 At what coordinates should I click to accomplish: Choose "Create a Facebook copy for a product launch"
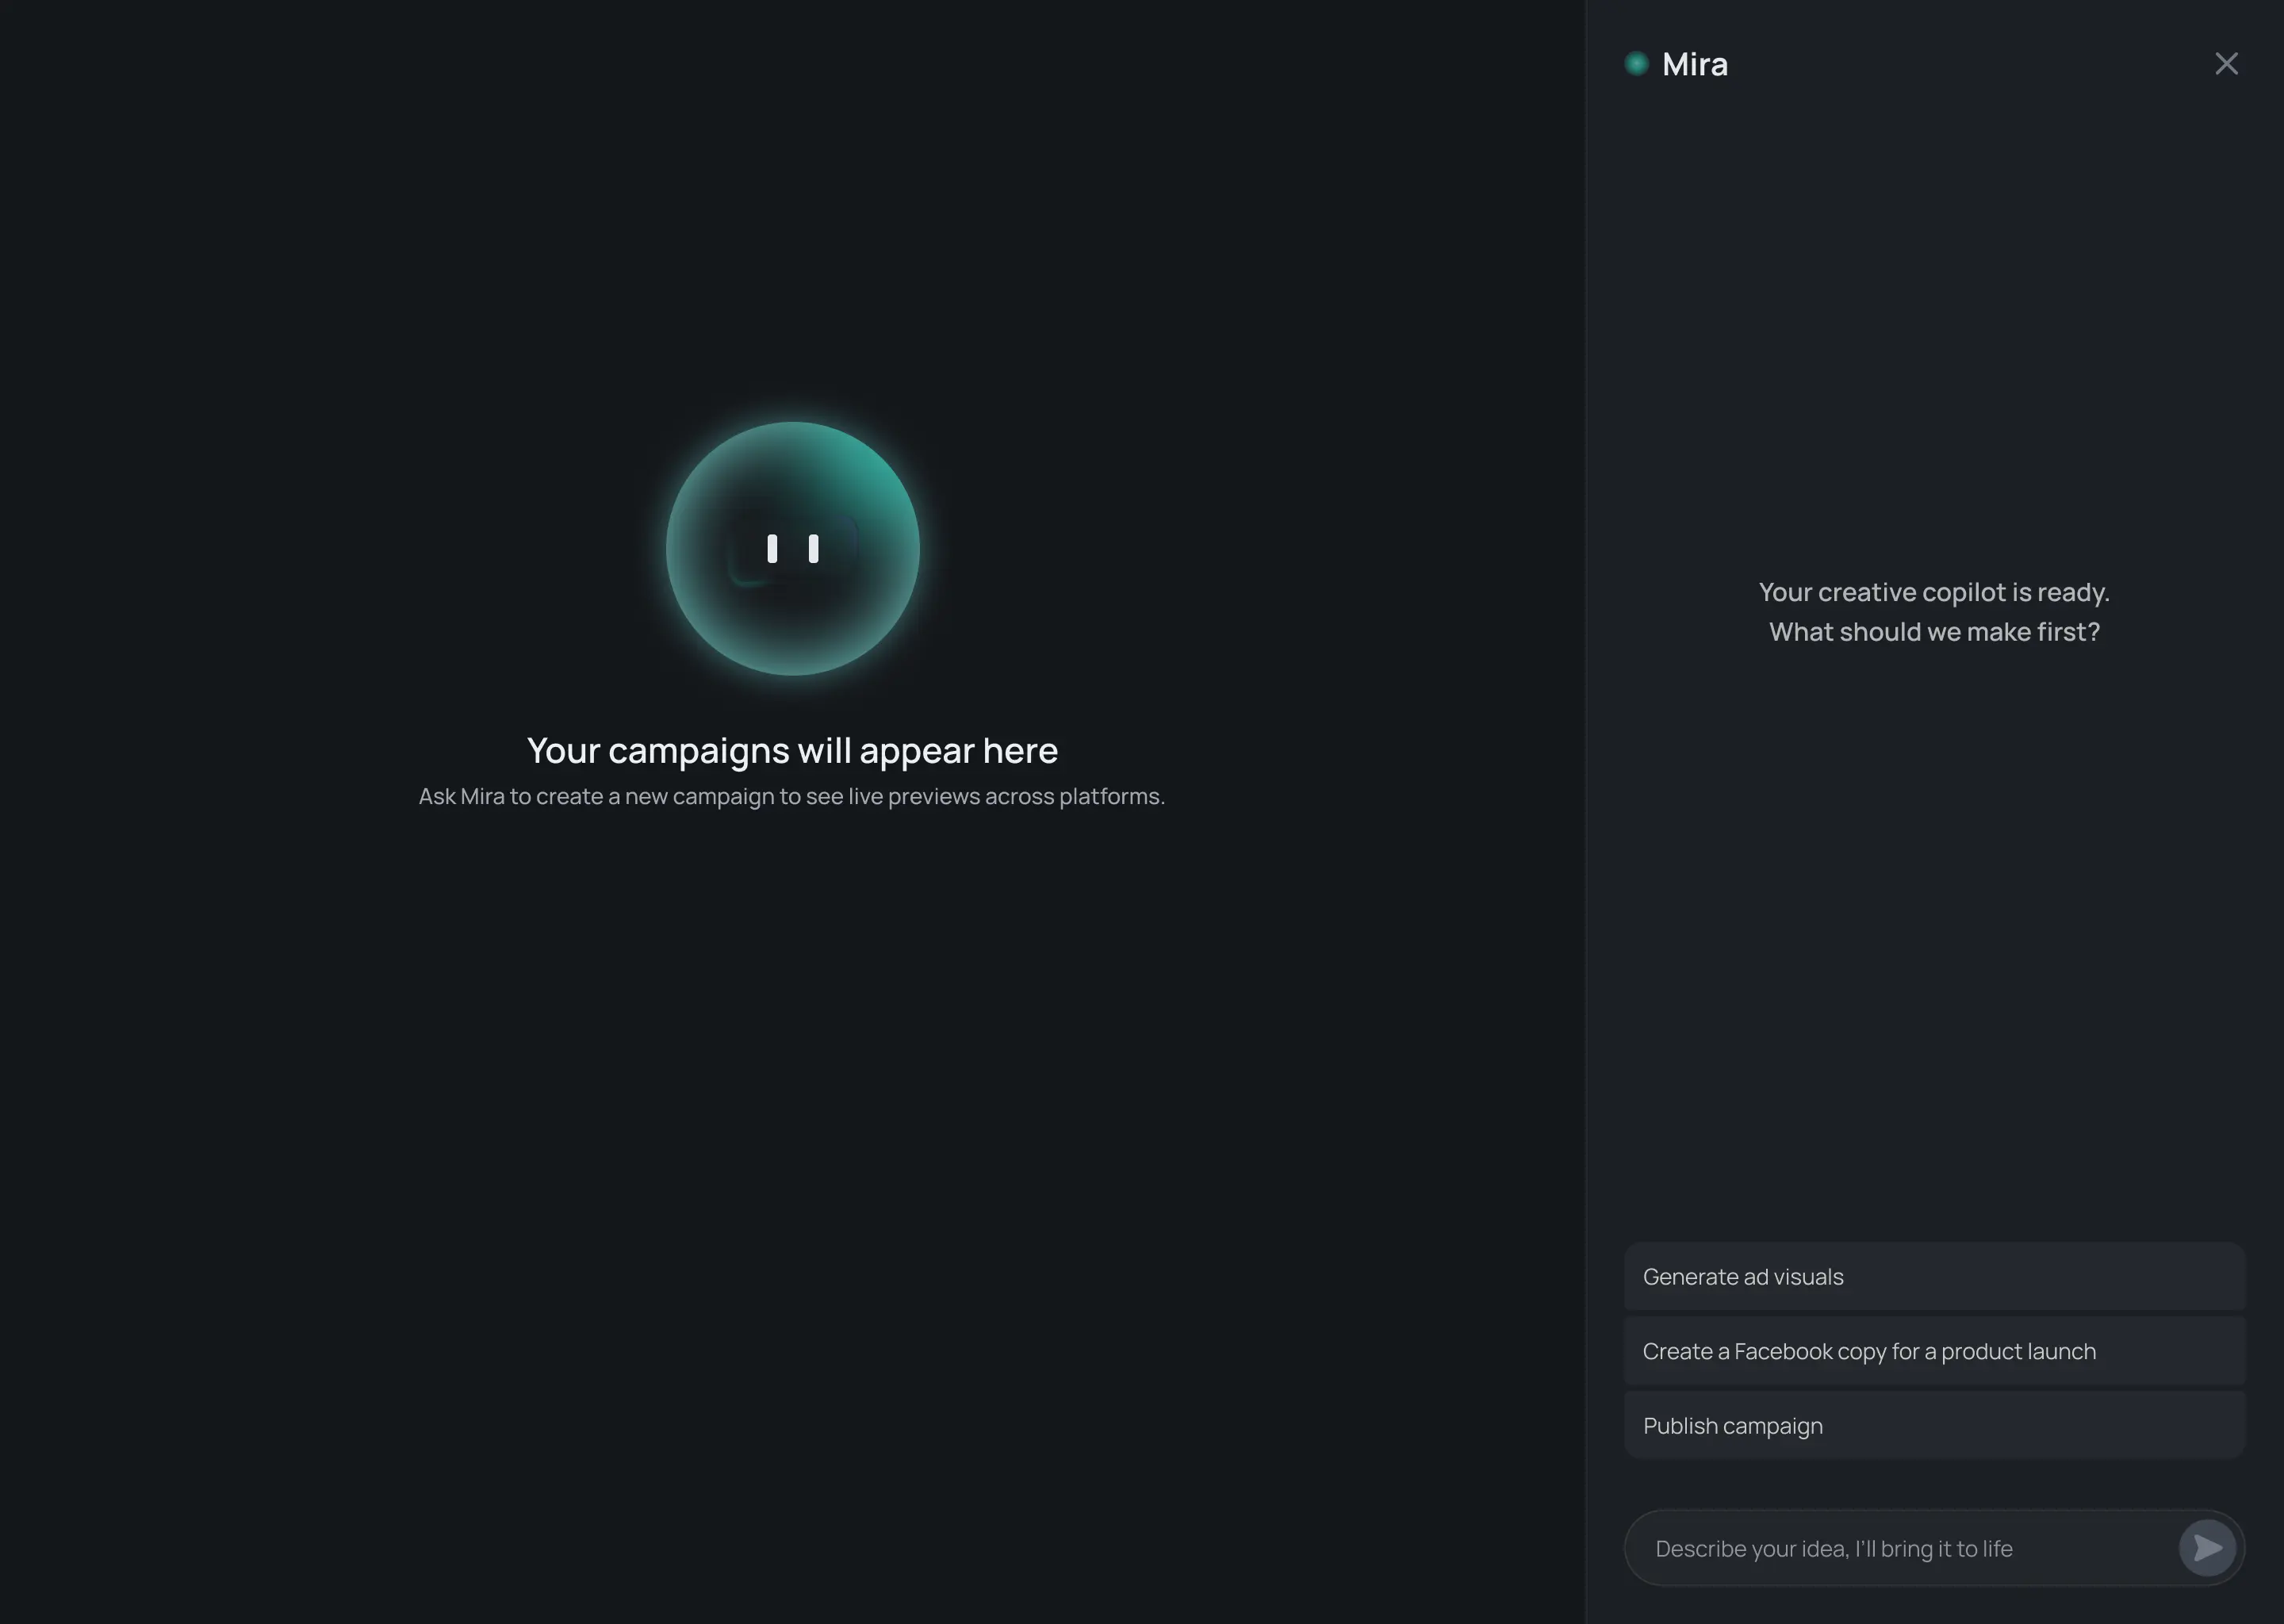point(1933,1350)
